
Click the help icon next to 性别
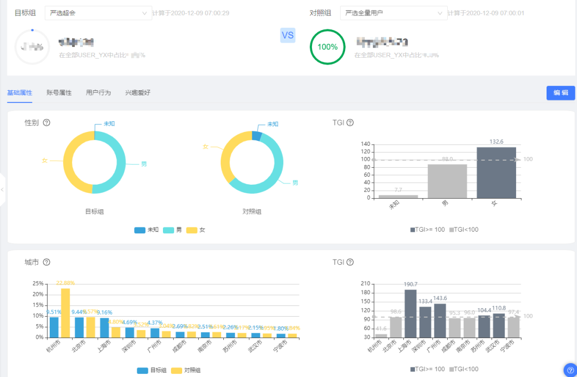click(46, 123)
